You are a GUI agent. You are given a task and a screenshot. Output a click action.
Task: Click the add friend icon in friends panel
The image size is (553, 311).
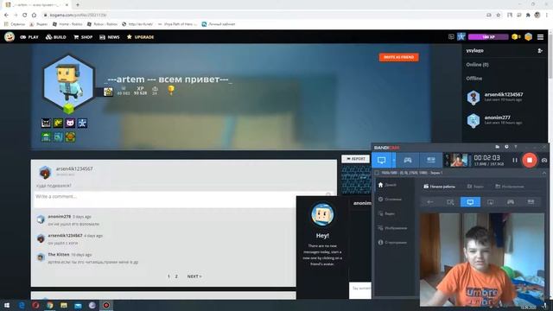[x=540, y=51]
